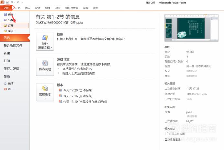
Task: Expand the 检查问题 dropdown arrow
Action: tap(45, 73)
